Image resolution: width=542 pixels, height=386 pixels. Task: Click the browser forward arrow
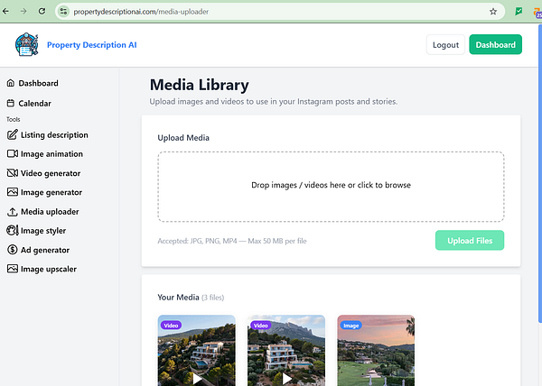[23, 12]
